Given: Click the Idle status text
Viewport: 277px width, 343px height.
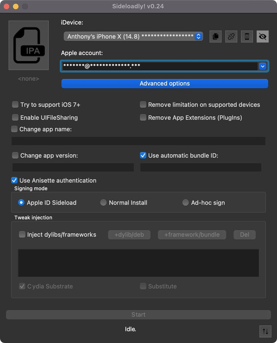Looking at the screenshot, I should (131, 329).
